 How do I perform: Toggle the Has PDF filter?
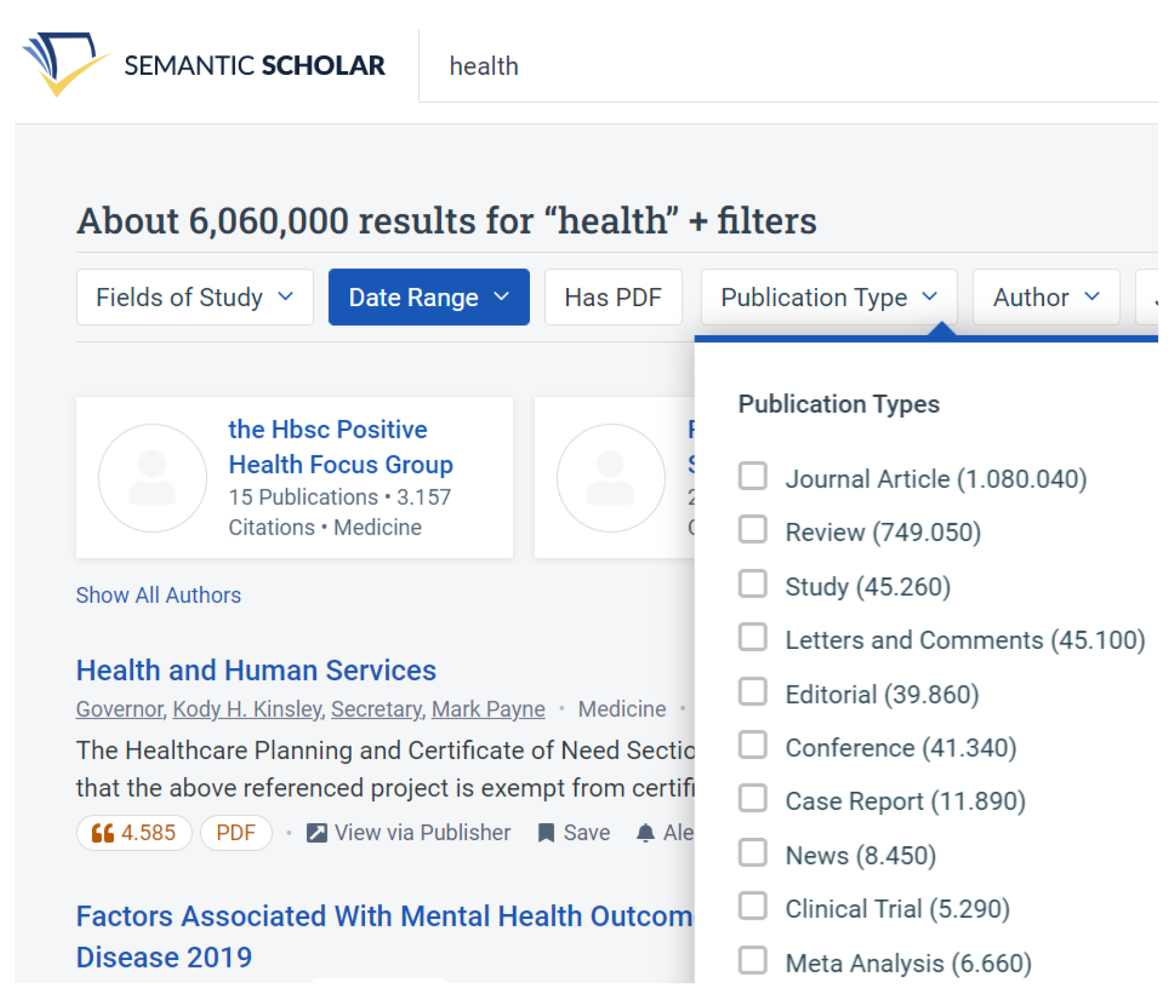[x=613, y=297]
